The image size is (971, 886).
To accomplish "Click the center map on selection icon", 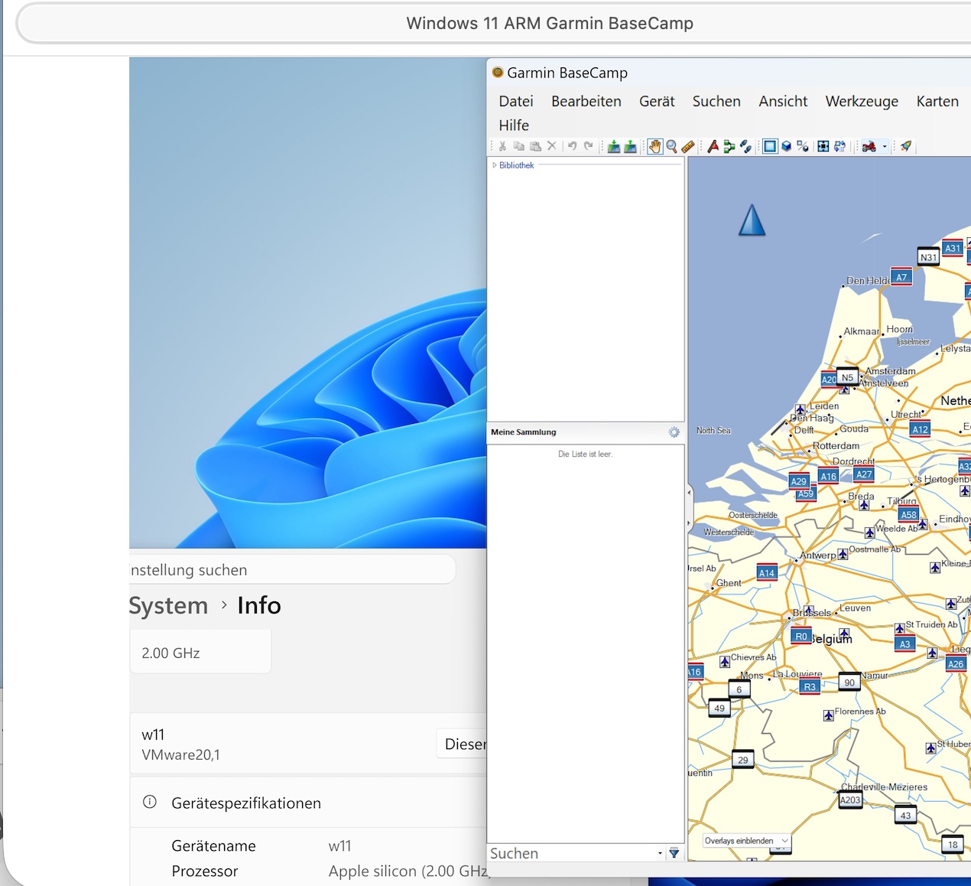I will click(x=823, y=146).
